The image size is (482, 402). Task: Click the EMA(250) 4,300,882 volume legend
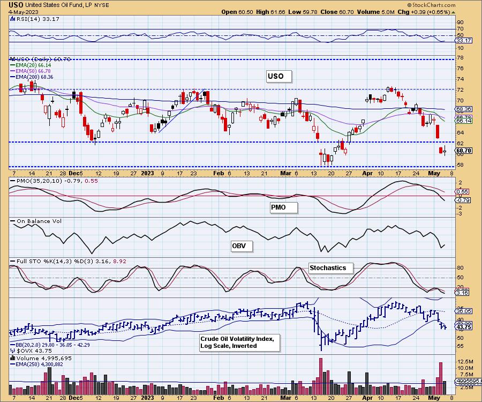pyautogui.click(x=39, y=364)
